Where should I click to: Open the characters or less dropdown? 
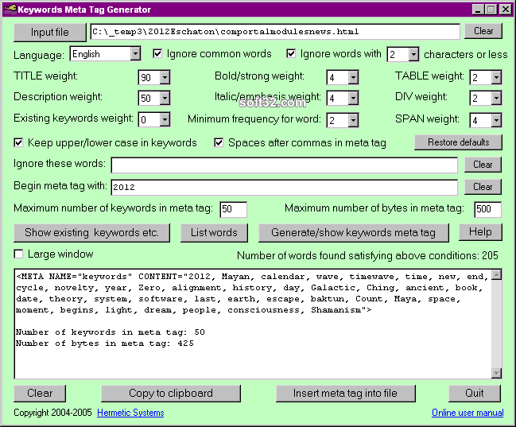click(x=413, y=54)
